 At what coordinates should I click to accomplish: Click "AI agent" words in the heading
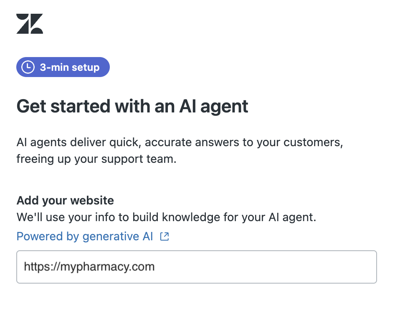pos(213,106)
